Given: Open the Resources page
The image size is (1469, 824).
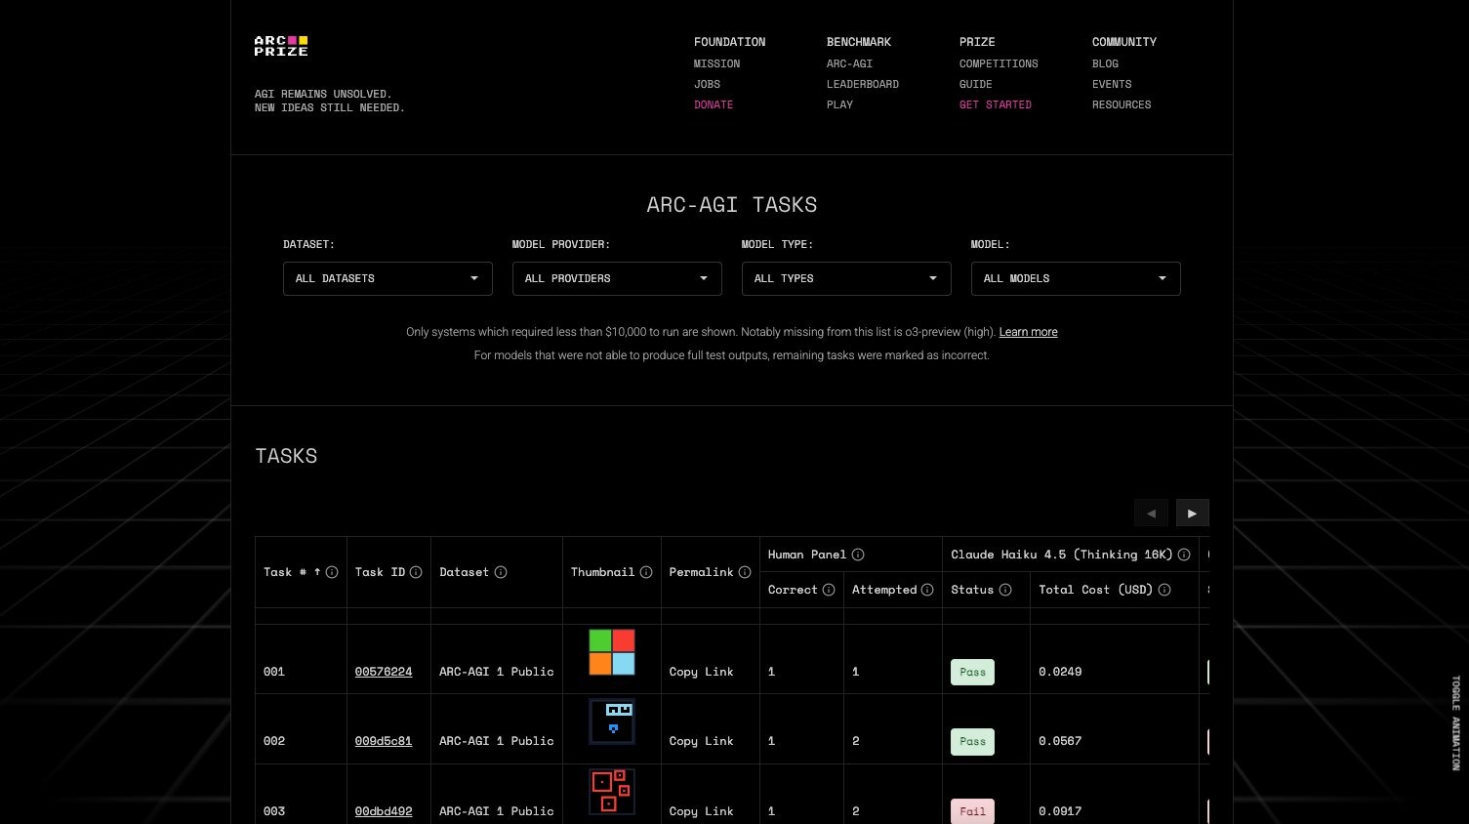Looking at the screenshot, I should point(1122,104).
